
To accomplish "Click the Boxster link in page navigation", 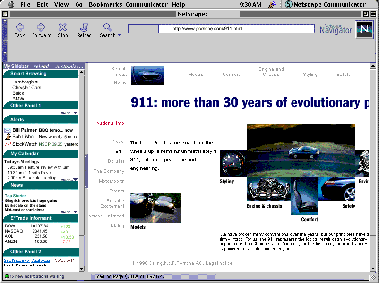I will (116, 161).
